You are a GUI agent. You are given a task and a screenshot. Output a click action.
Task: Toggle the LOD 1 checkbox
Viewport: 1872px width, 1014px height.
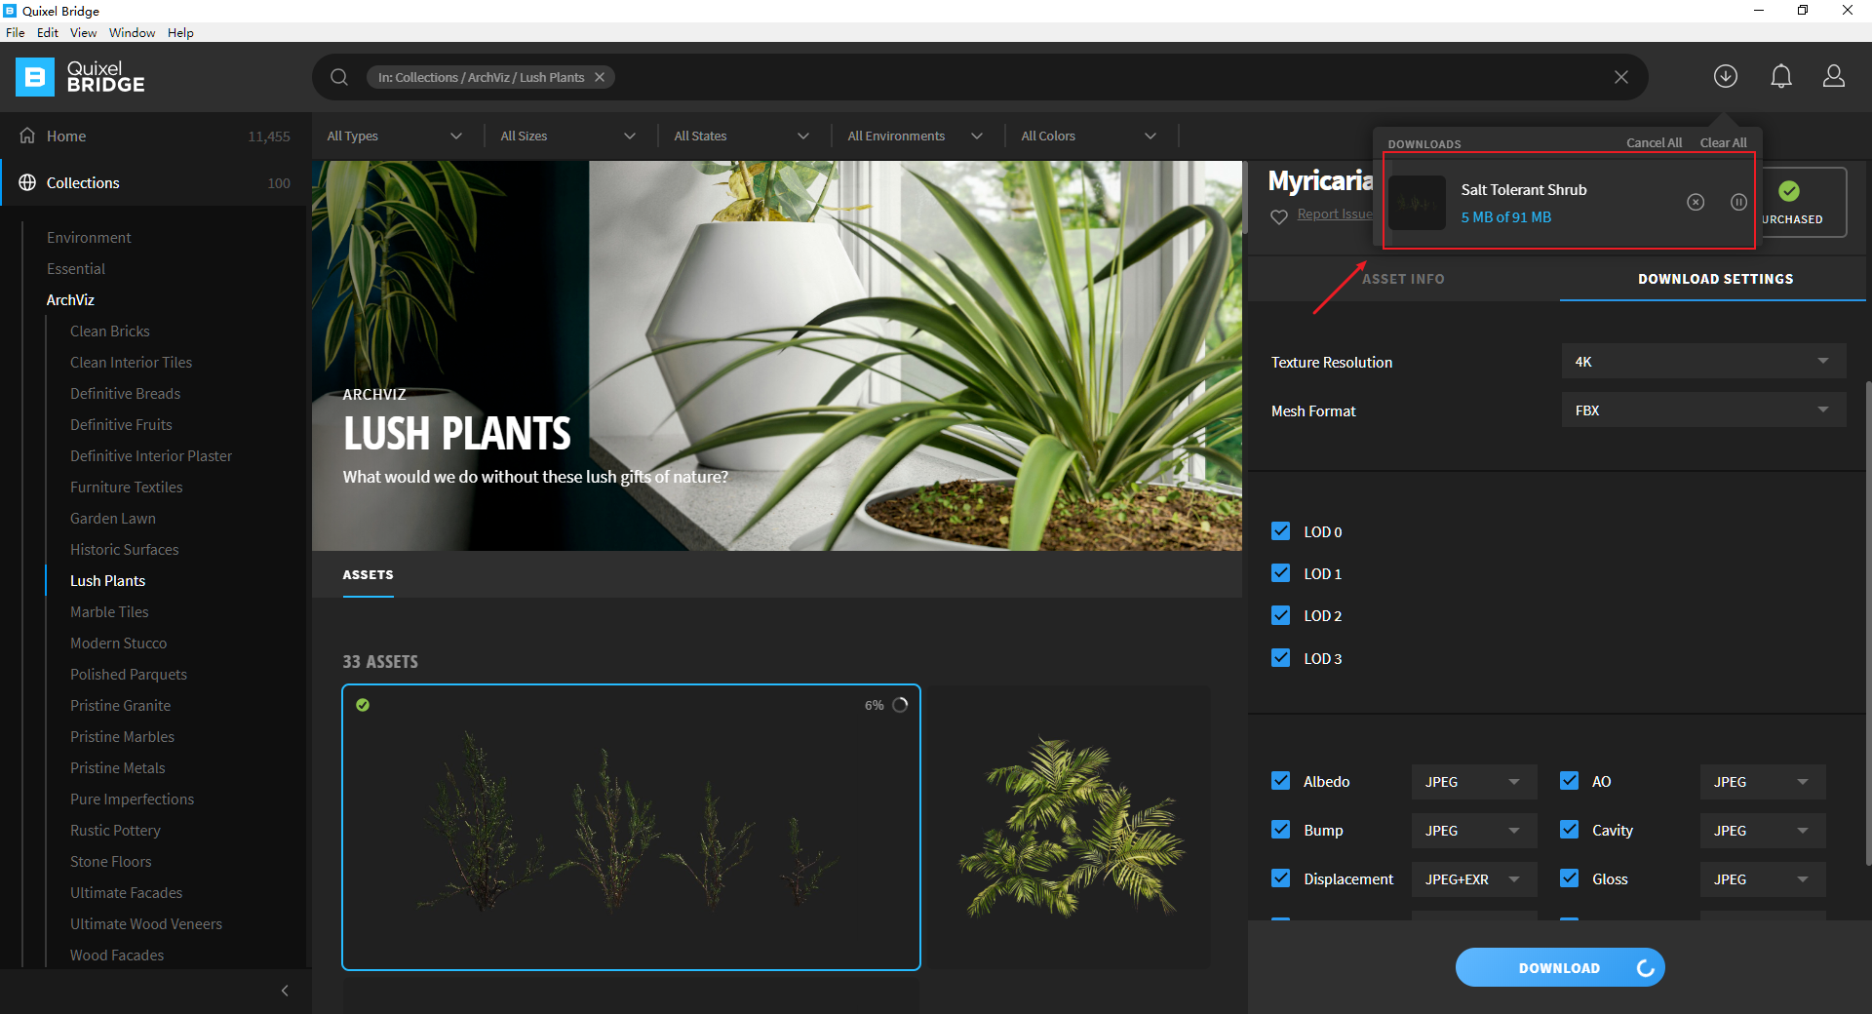click(1281, 573)
